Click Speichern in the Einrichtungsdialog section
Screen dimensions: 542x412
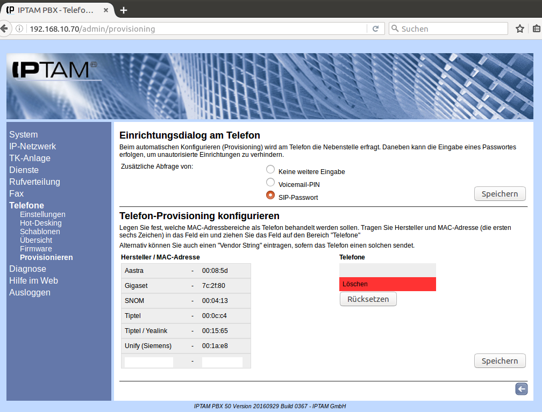click(x=500, y=194)
